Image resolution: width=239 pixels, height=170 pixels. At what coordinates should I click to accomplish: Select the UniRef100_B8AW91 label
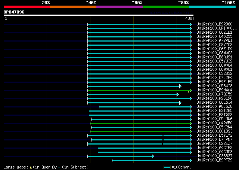click(x=214, y=57)
